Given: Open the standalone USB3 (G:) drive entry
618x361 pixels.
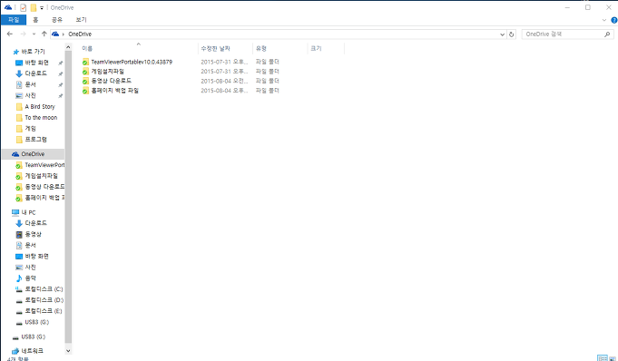Looking at the screenshot, I should [x=33, y=337].
